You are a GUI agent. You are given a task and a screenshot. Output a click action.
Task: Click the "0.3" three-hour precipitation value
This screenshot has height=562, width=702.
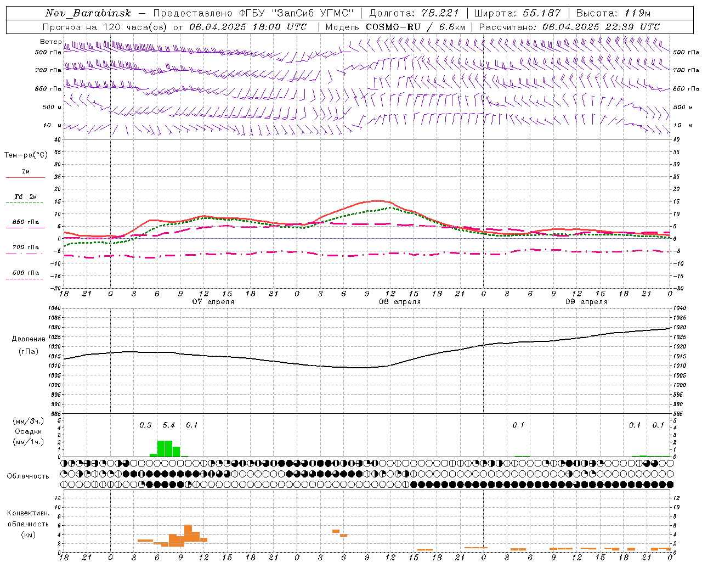[x=145, y=425]
